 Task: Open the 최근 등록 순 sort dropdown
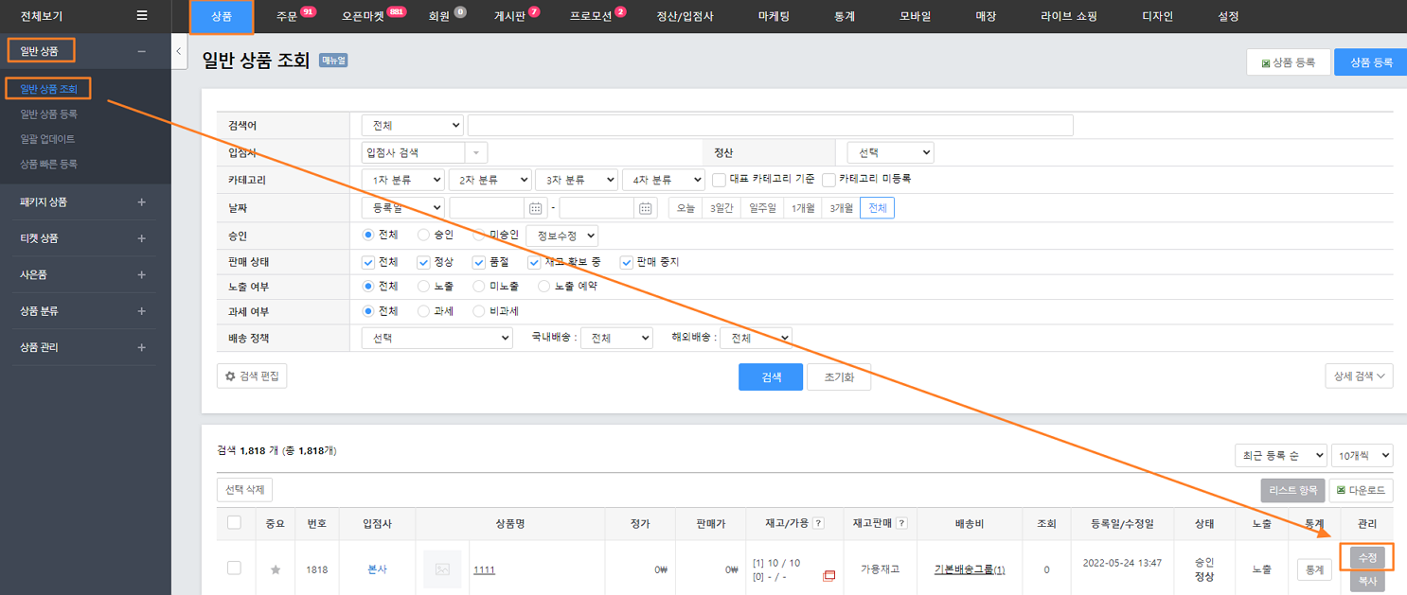tap(1280, 456)
